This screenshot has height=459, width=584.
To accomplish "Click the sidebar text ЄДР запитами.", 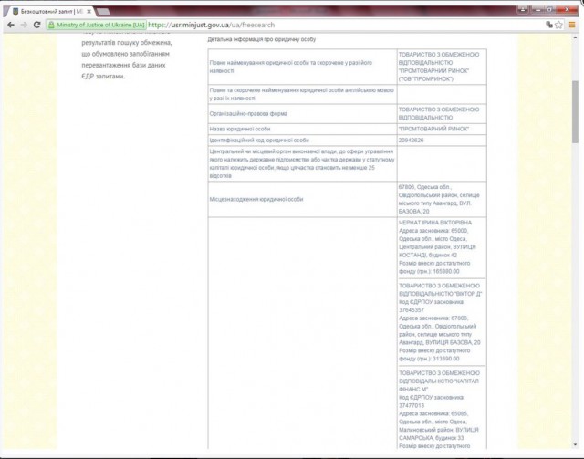I will [x=103, y=77].
